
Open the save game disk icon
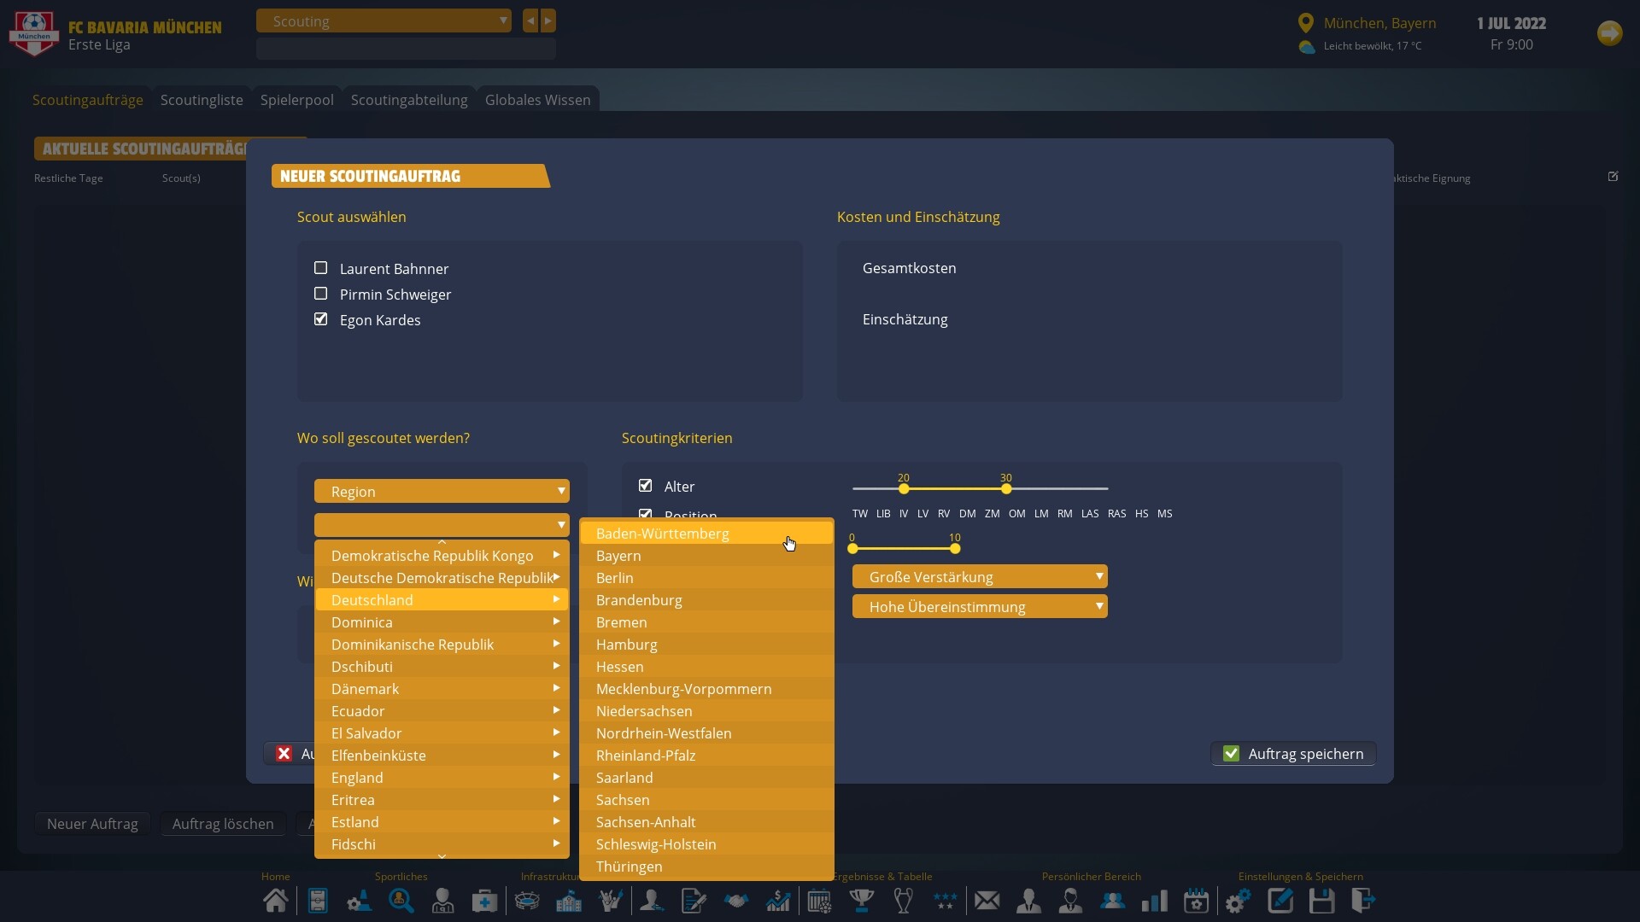coord(1322,901)
